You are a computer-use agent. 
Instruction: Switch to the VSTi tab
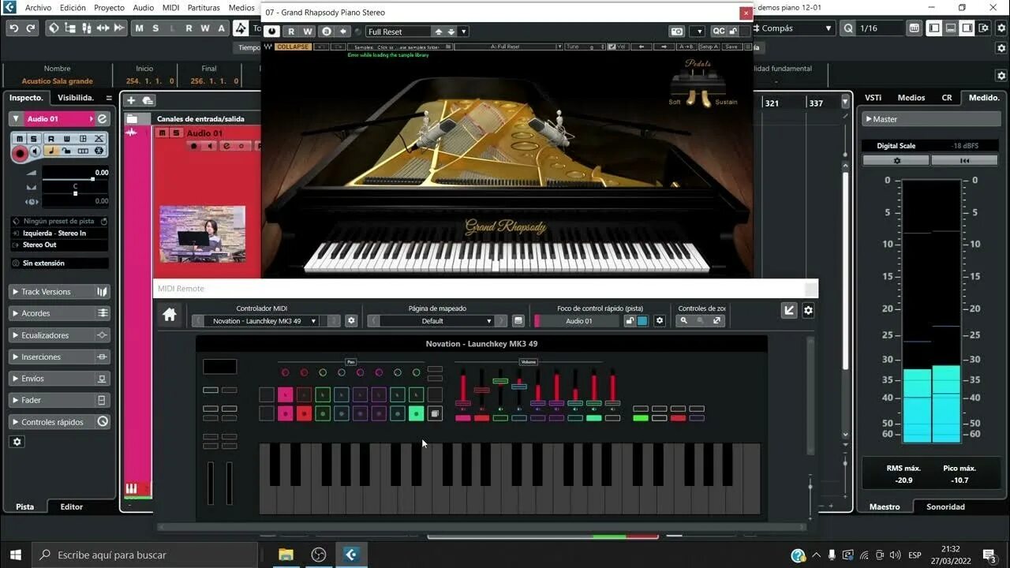click(873, 98)
